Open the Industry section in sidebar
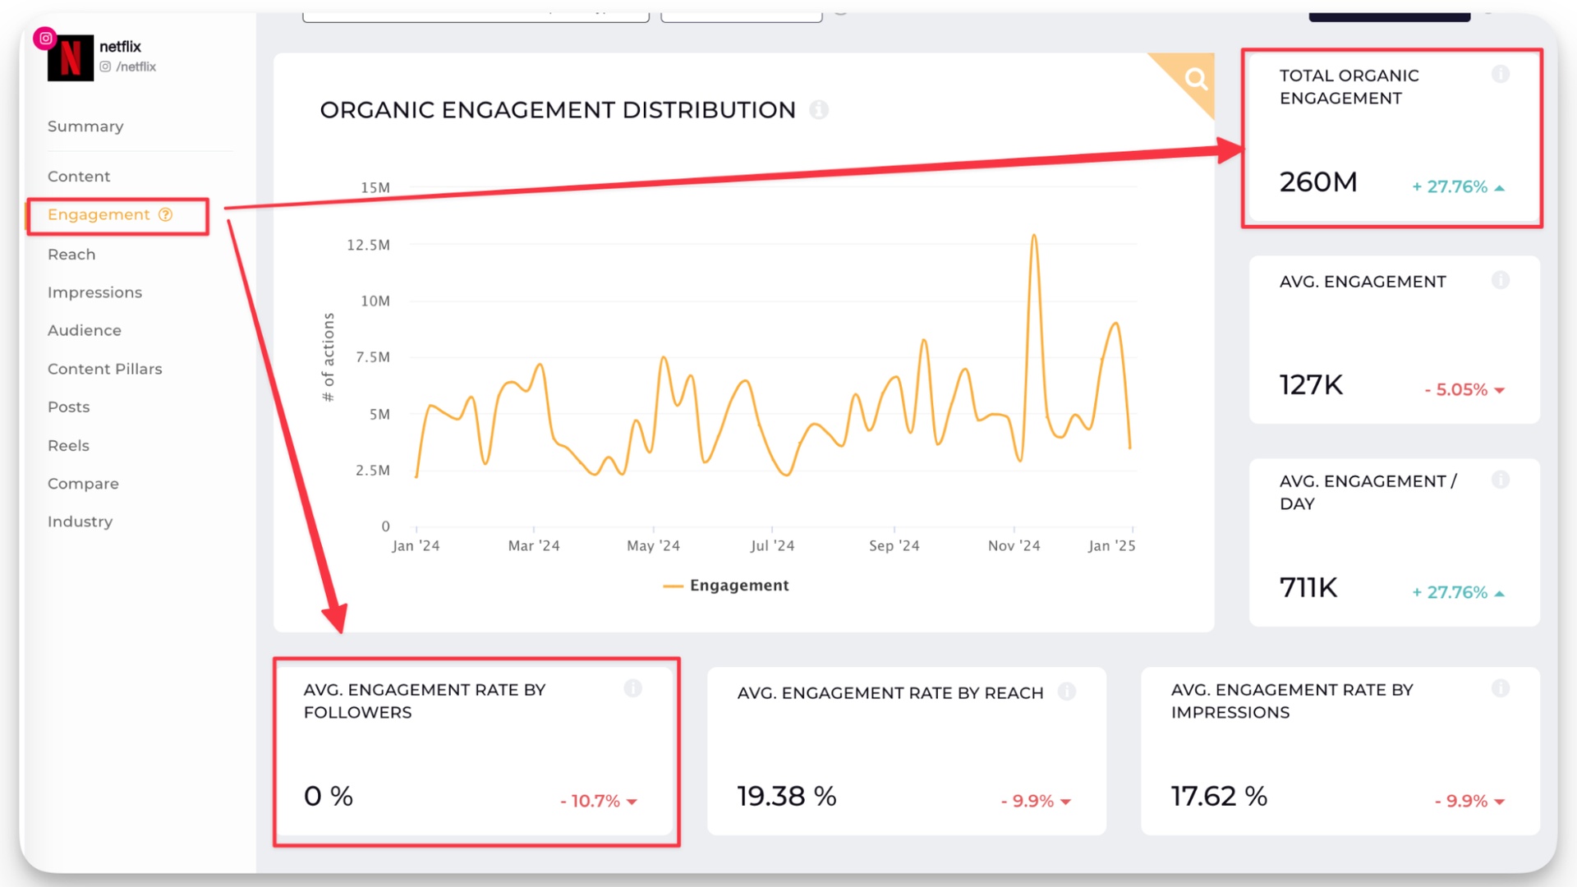This screenshot has height=887, width=1577. pos(80,522)
